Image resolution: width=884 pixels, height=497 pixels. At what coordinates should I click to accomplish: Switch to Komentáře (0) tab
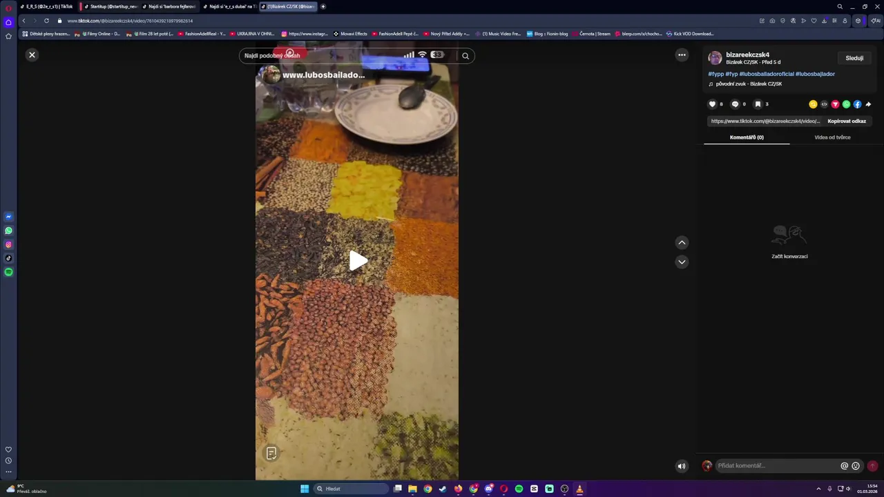(747, 137)
